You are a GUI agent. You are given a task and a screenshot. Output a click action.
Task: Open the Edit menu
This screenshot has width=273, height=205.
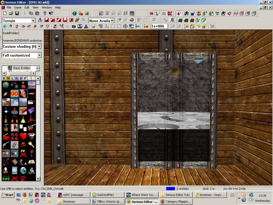(x=27, y=7)
